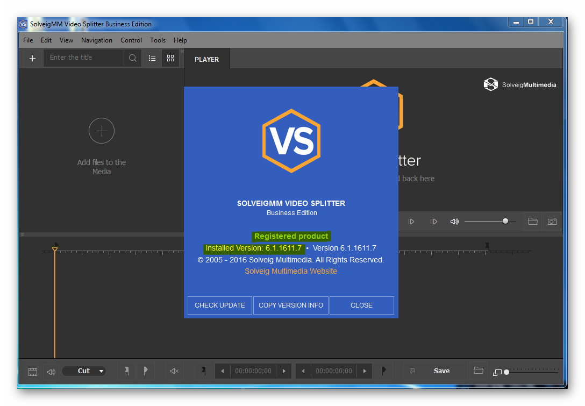Click the "Business Edition" text in dialog
This screenshot has height=406, width=585.
(292, 213)
